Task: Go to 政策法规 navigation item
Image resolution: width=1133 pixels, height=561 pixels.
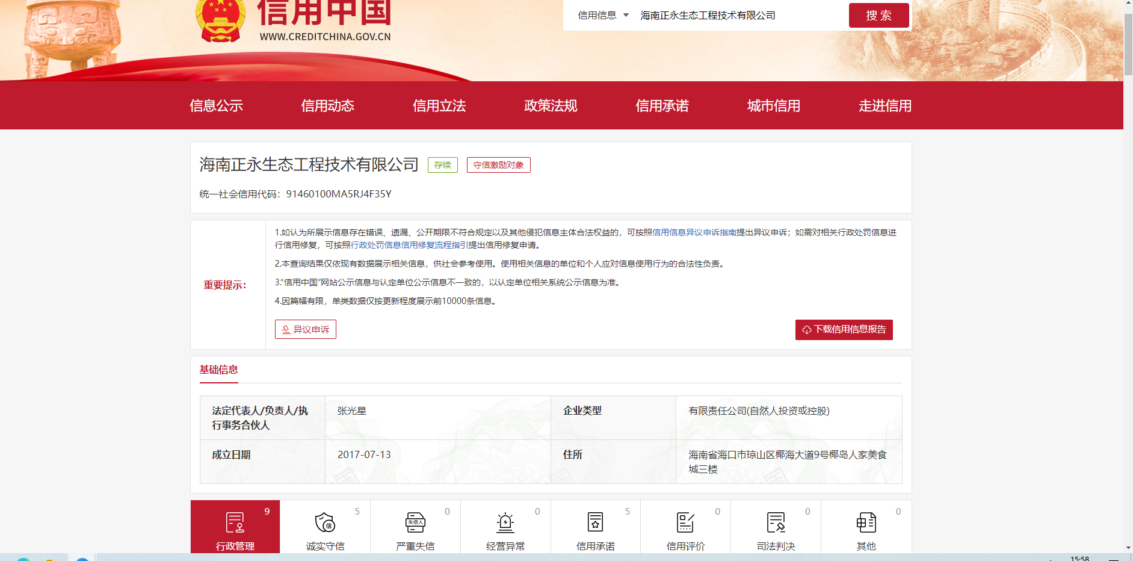Action: tap(550, 106)
